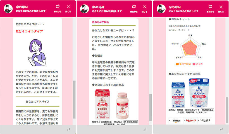Screen dimensions: 229x134
Task: Click restart icon in right chat panel
Action: pyautogui.click(x=210, y=7)
